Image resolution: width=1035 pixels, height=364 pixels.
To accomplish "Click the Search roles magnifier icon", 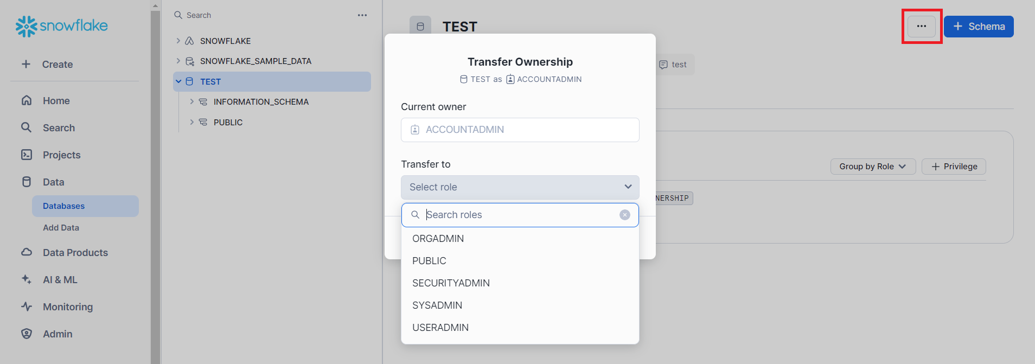I will tap(415, 215).
